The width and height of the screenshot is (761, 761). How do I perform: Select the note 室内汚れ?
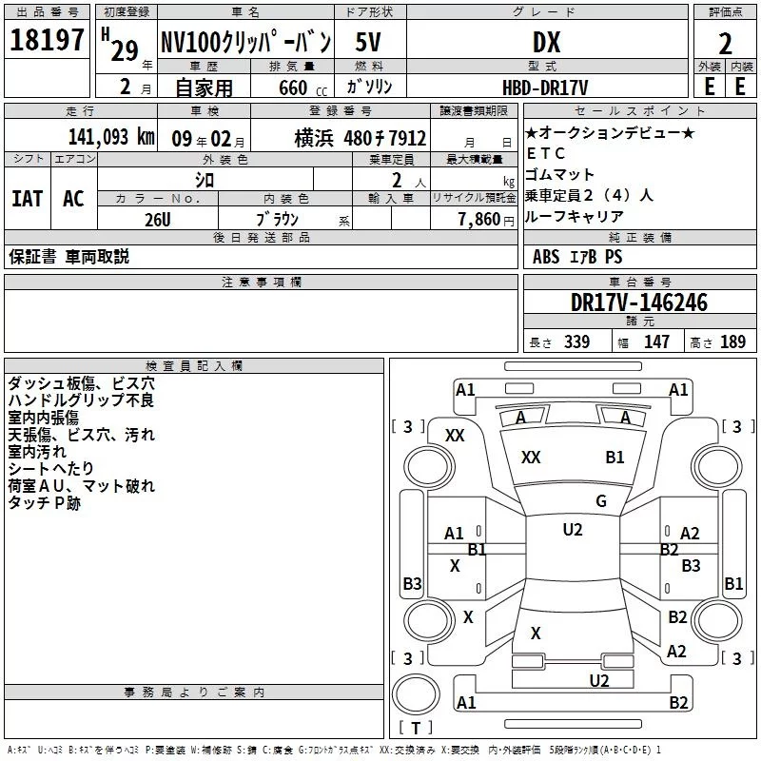click(37, 452)
